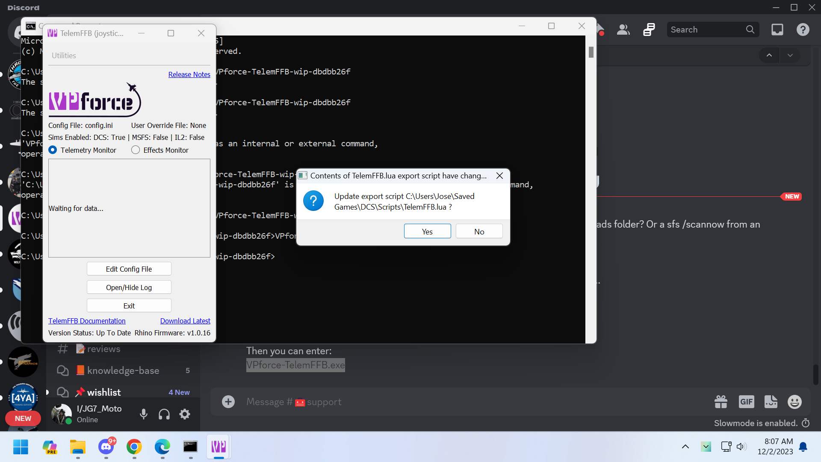Viewport: 821px width, 462px height.
Task: Open GIF picker button
Action: point(746,402)
